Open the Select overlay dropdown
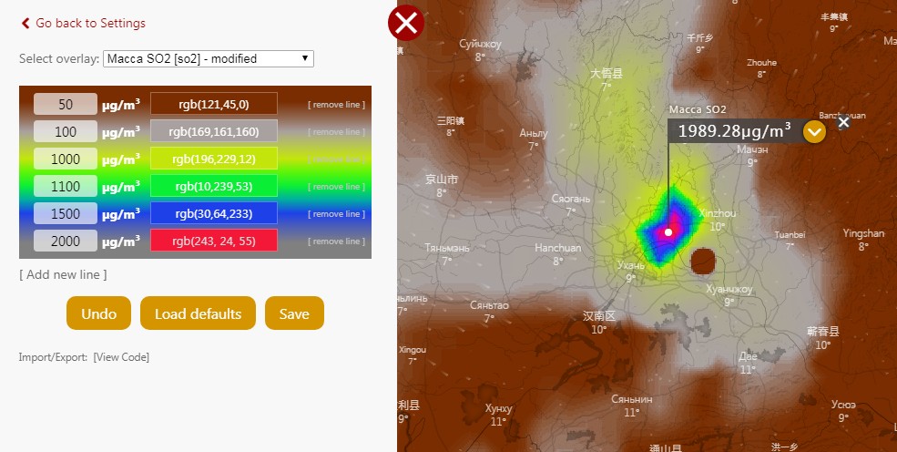The image size is (897, 452). [x=209, y=58]
